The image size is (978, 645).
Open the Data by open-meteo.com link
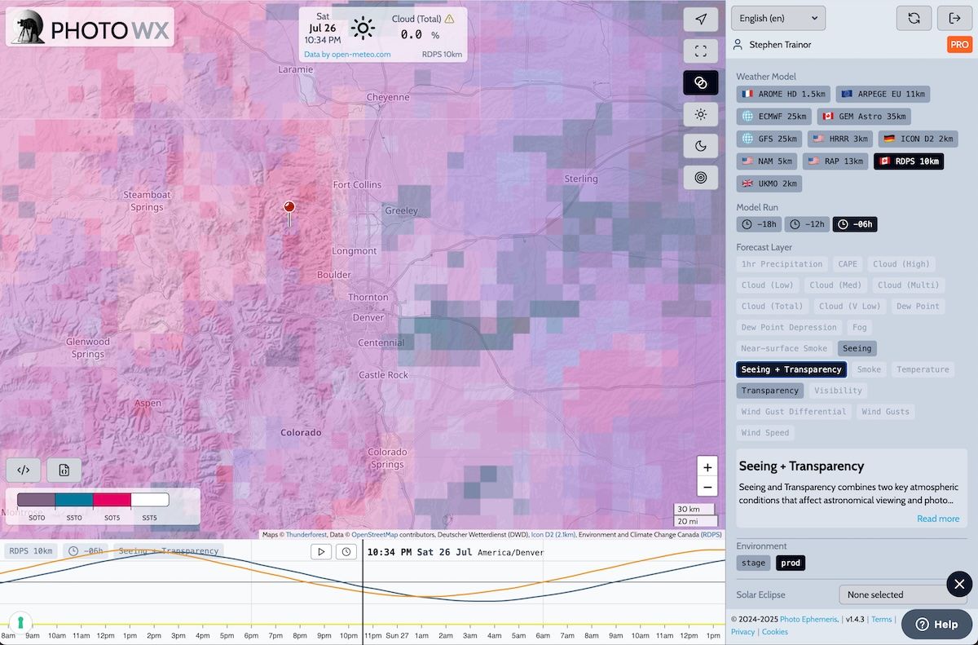coord(347,55)
